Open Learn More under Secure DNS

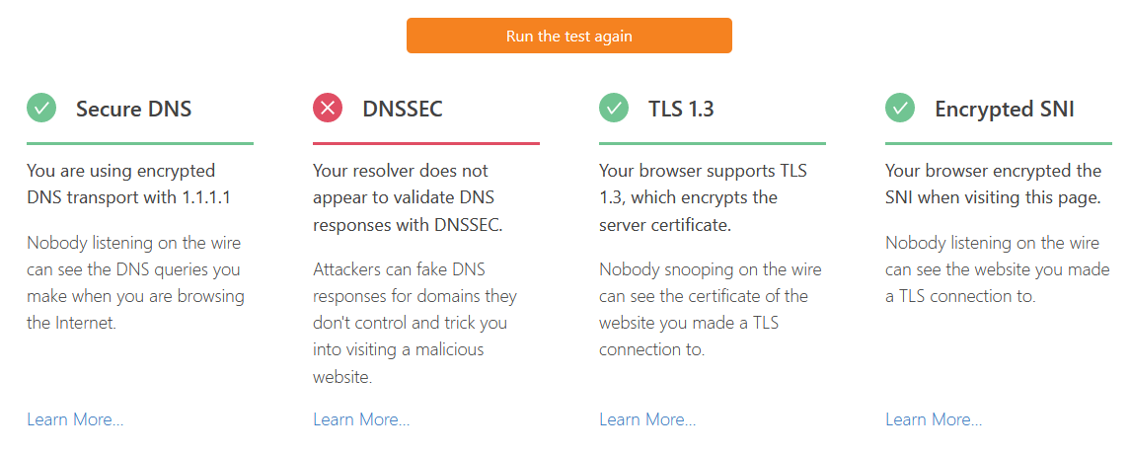coord(75,419)
